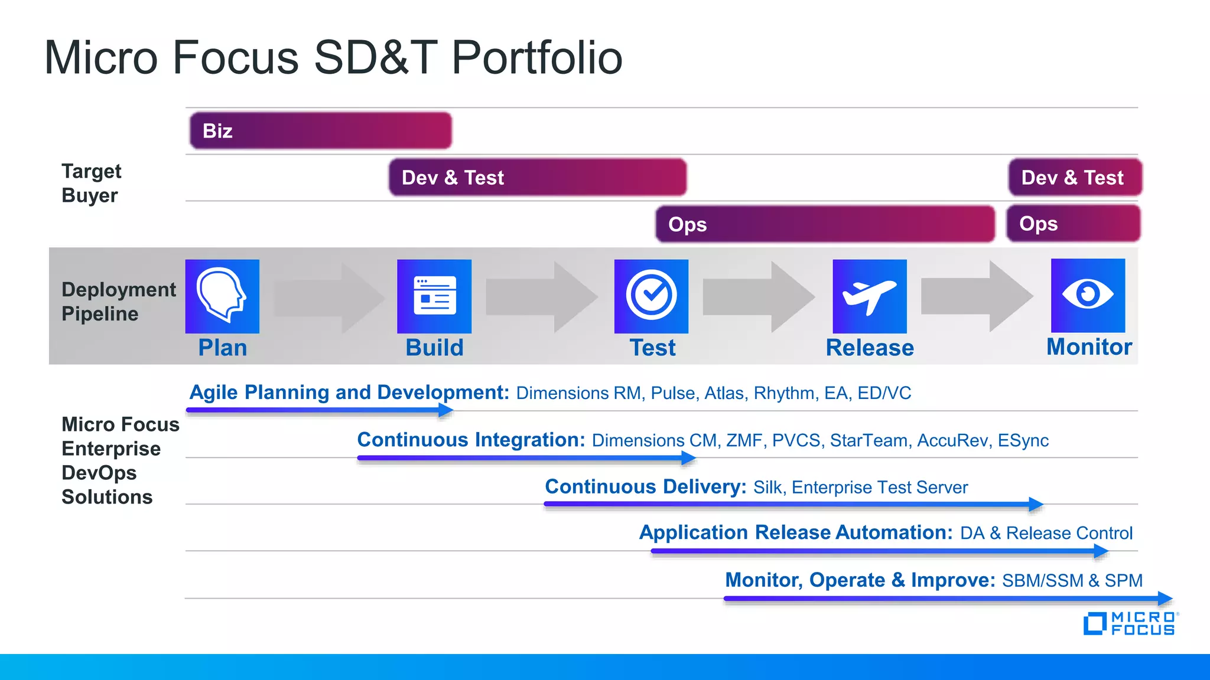Click the Plan head silhouette icon
1210x680 pixels.
click(x=222, y=296)
